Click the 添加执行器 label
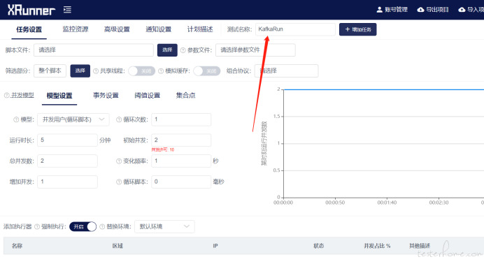Image resolution: width=484 pixels, height=264 pixels. click(x=17, y=227)
